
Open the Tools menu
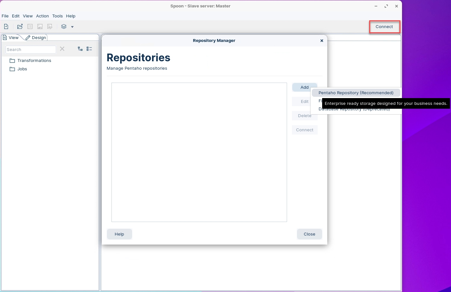(58, 16)
